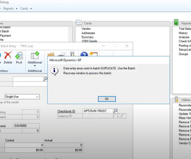This screenshot has height=159, width=191.
Task: Click the Control $0.00 total field
Action: (24, 150)
